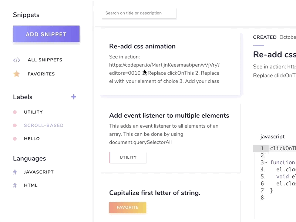The width and height of the screenshot is (296, 222).
Task: Select the gold star icon next to FAVORITES
Action: [x=16, y=74]
